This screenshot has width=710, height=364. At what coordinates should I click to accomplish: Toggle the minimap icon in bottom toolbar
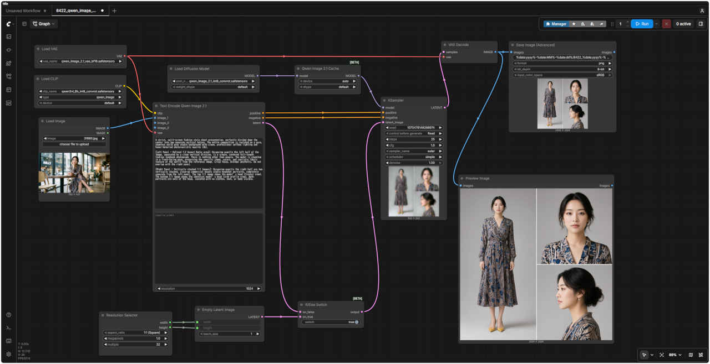click(x=691, y=355)
